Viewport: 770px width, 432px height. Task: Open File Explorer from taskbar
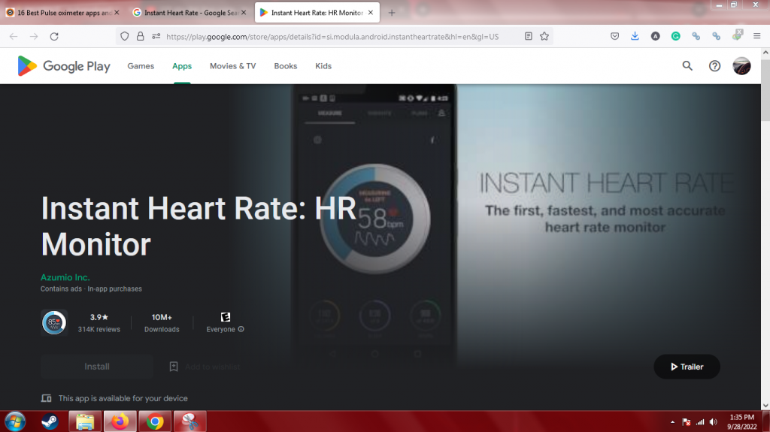click(x=85, y=421)
